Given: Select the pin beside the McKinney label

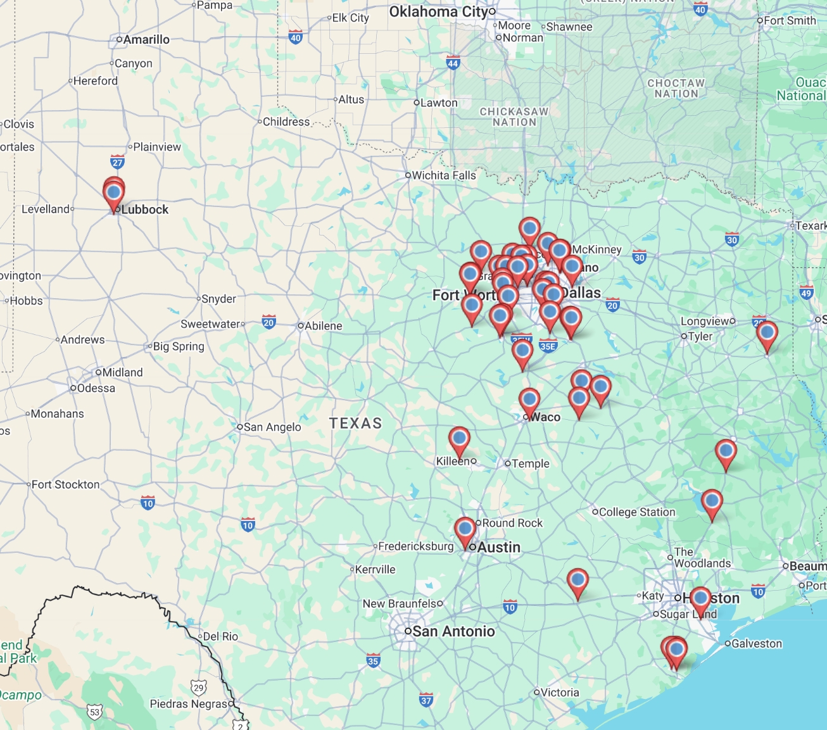Looking at the screenshot, I should [x=559, y=255].
